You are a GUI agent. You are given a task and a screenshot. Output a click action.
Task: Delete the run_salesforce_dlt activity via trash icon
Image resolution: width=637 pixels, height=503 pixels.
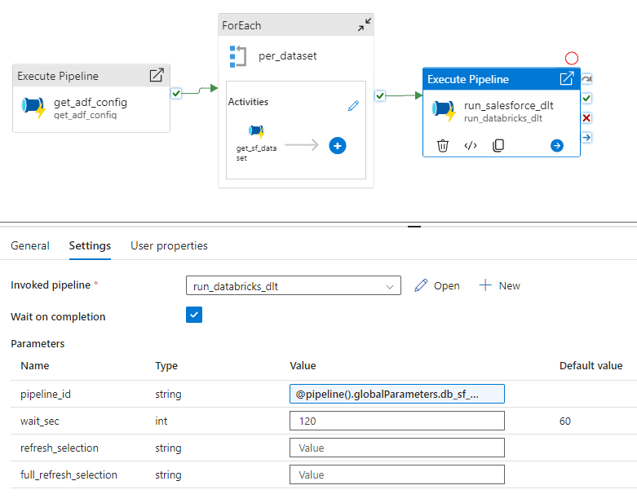pos(443,145)
